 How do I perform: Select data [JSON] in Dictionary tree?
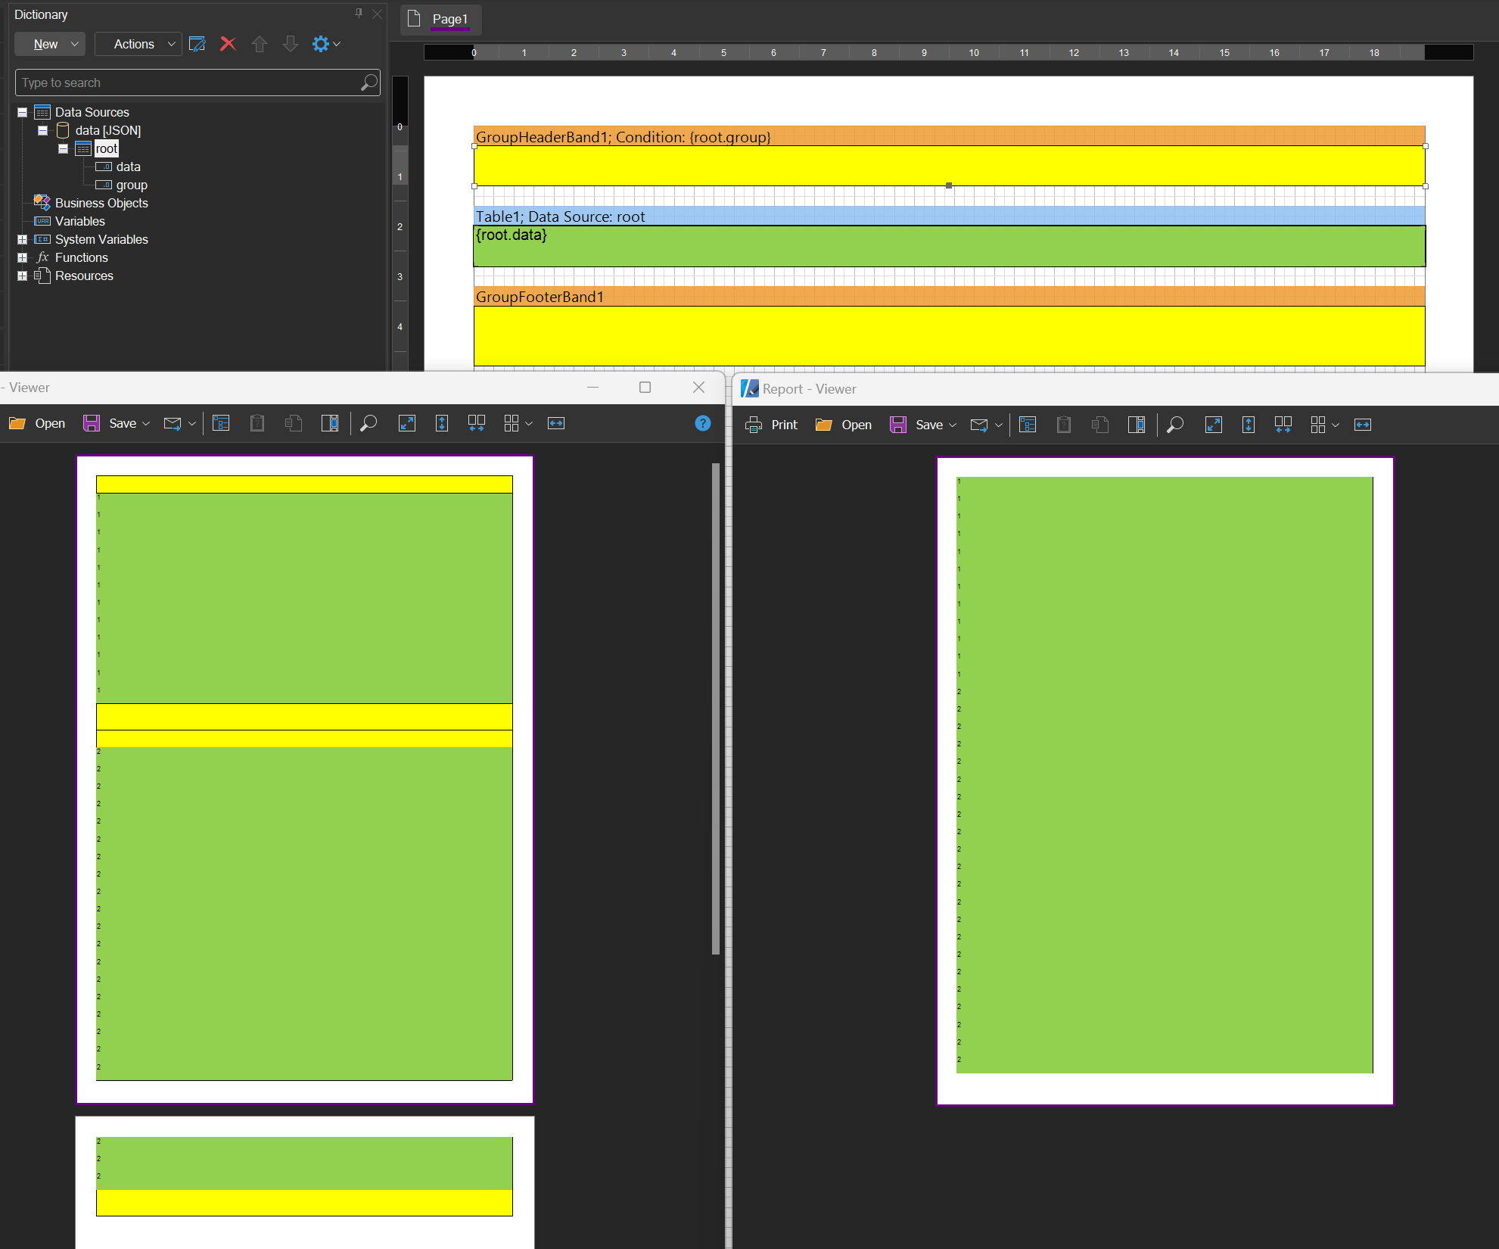tap(107, 130)
